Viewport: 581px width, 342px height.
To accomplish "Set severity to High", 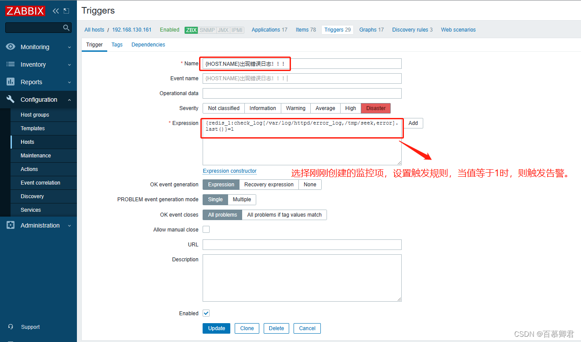I will click(x=351, y=108).
